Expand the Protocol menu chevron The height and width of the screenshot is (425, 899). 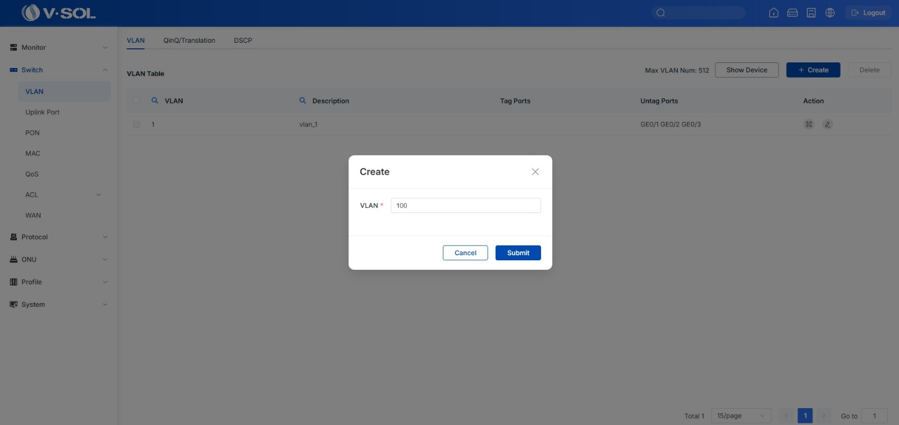(x=105, y=237)
